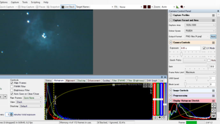Screen dimensions: 220x124
Task: Click the zoom magnifier icon in toolbar
Action: pyautogui.click(x=182, y=7)
